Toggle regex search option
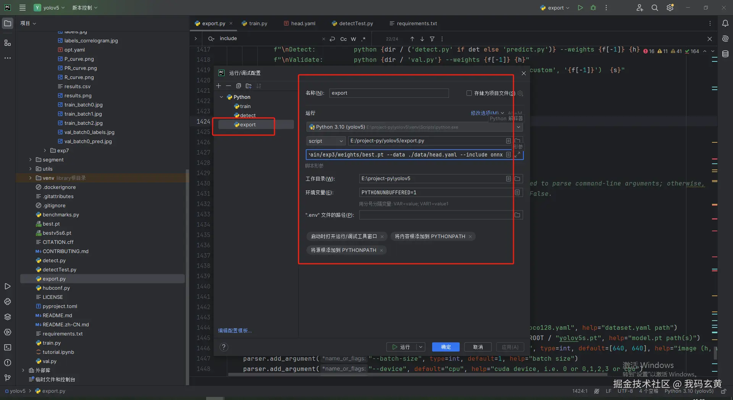 point(363,39)
